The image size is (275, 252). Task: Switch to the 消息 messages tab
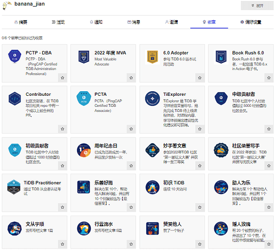click(133, 22)
